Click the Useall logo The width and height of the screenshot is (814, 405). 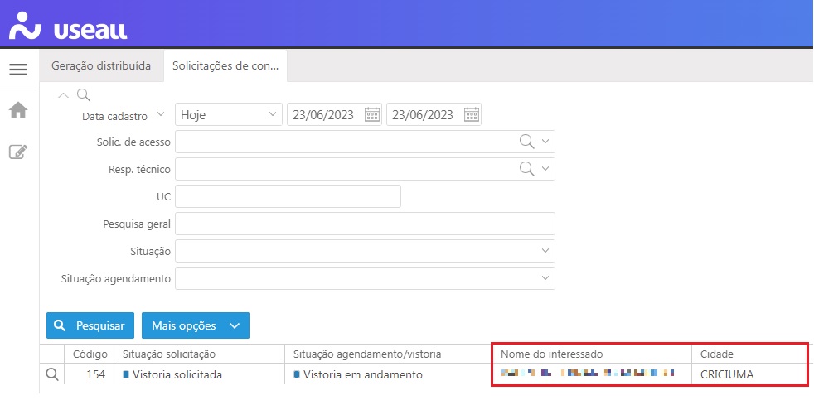pos(68,25)
